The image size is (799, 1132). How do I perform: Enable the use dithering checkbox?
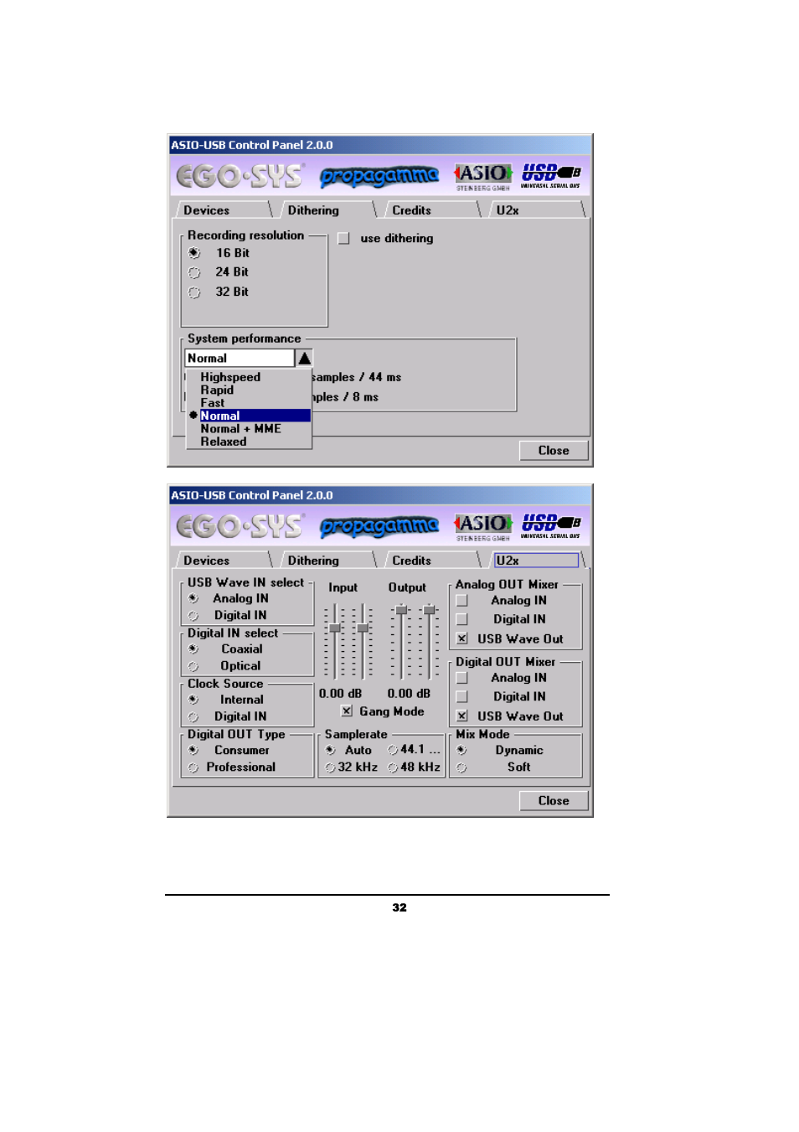coord(343,239)
